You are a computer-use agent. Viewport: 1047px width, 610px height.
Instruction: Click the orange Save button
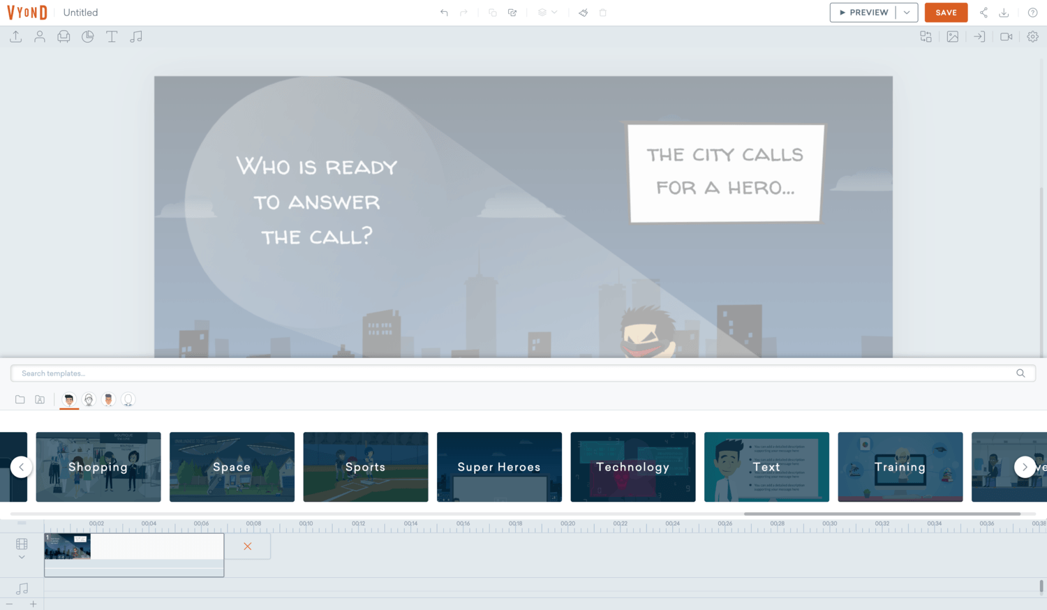pyautogui.click(x=946, y=13)
